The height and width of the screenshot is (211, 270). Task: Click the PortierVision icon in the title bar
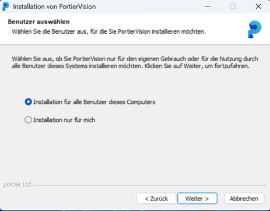tap(5, 6)
